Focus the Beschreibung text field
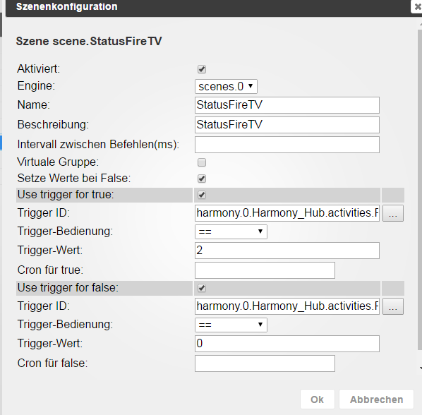The width and height of the screenshot is (422, 415). pos(287,125)
